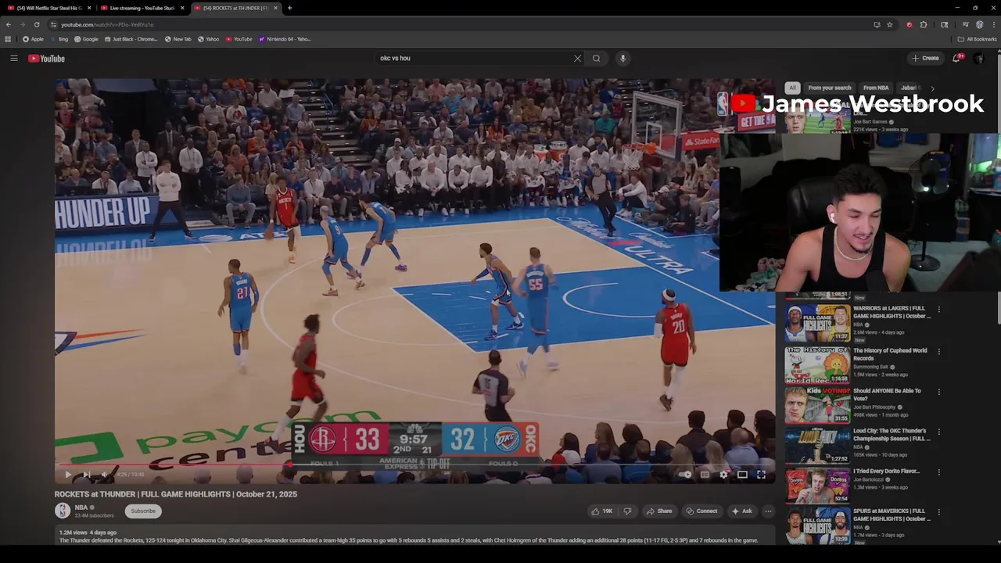Click the Create button
1001x563 pixels.
click(925, 58)
